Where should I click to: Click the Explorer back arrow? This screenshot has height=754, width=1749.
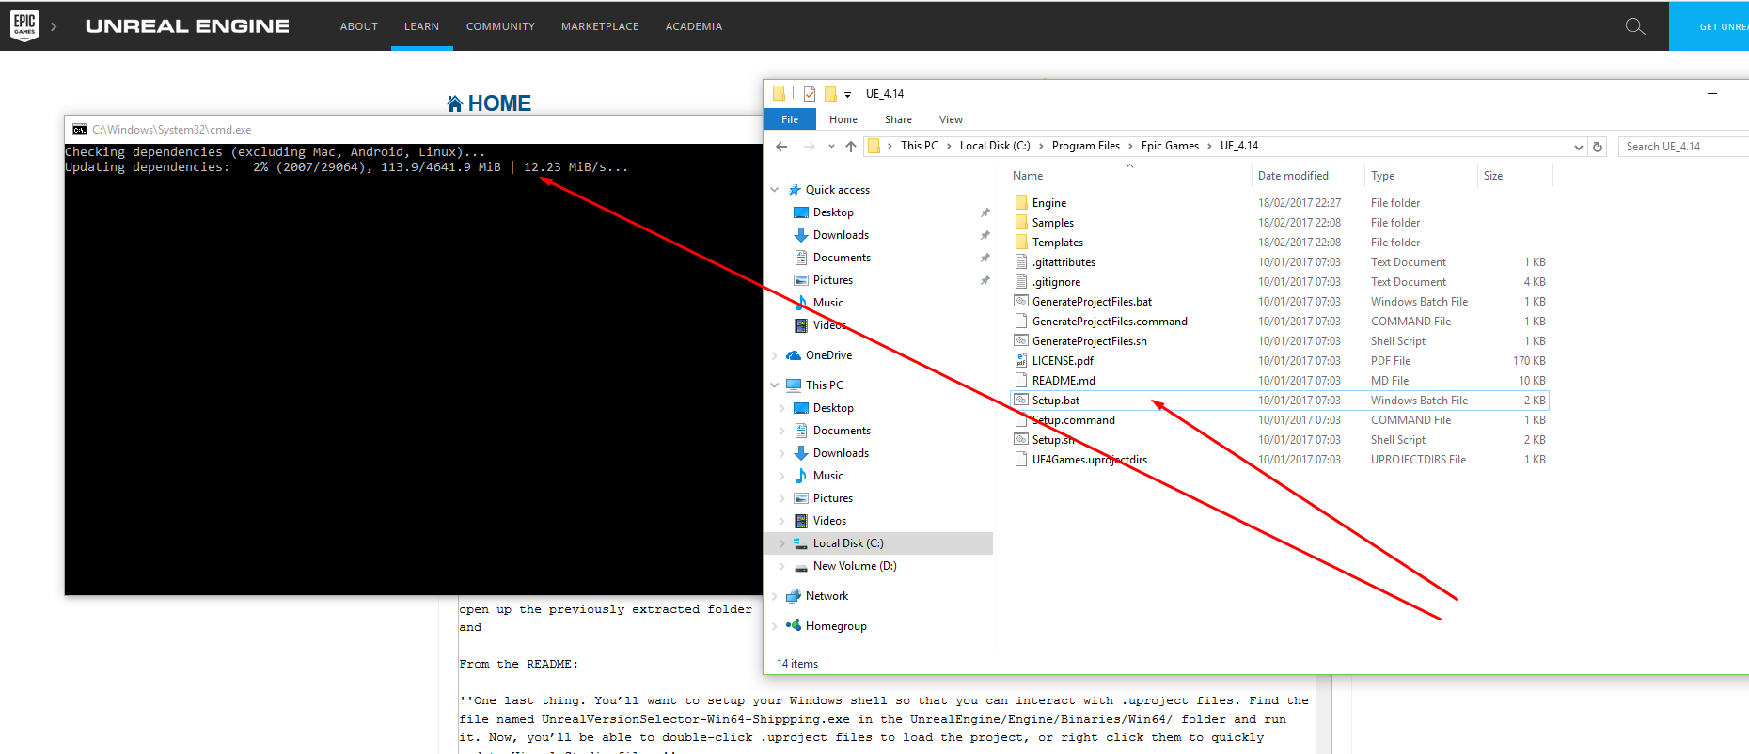click(x=781, y=146)
